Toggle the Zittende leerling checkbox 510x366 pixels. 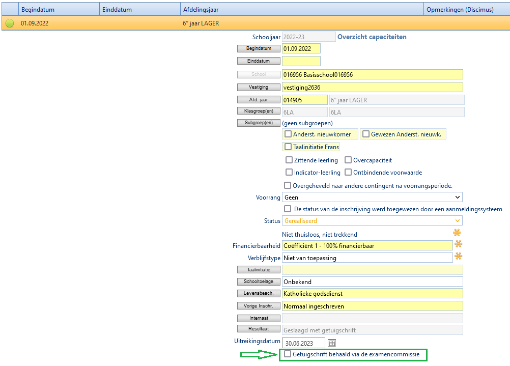coord(289,160)
